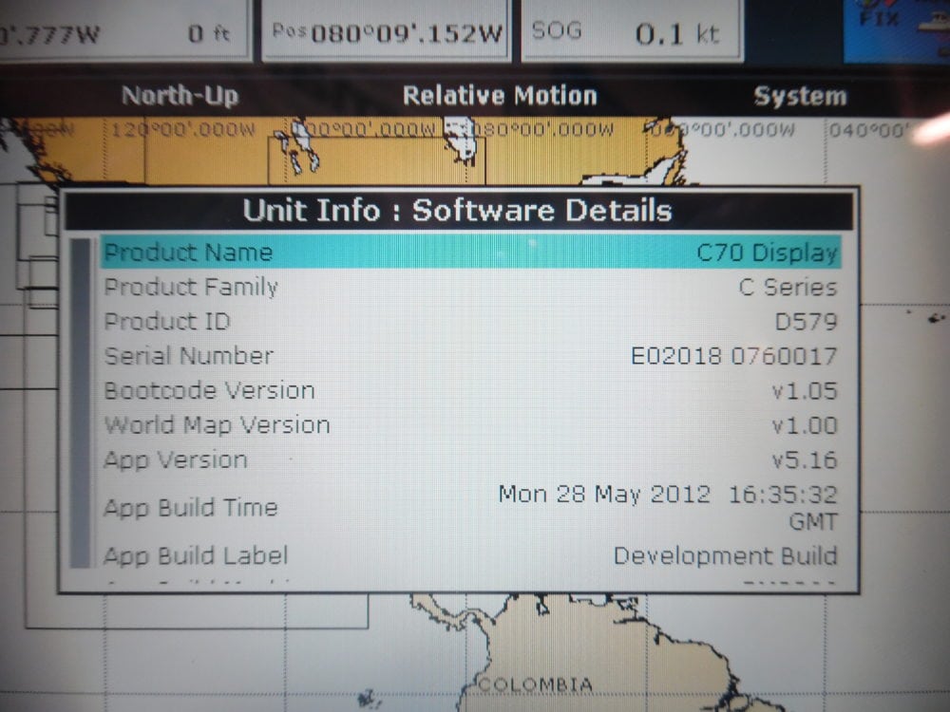Image resolution: width=950 pixels, height=712 pixels.
Task: Click world map version v1.00 value
Action: point(805,425)
